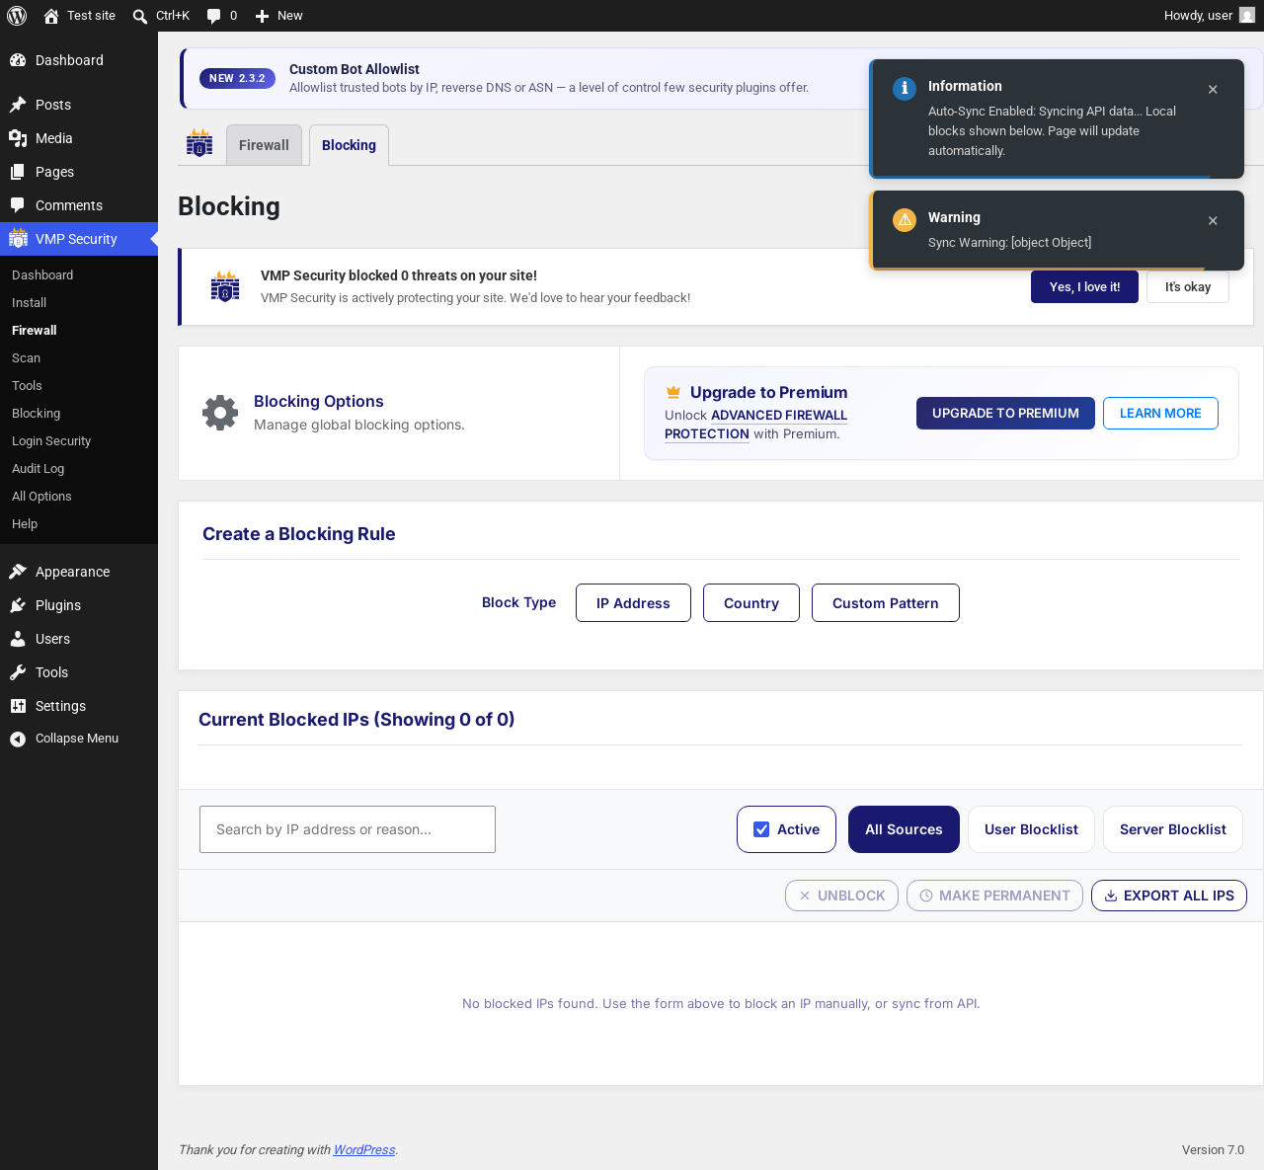
Task: Open the All Options submenu item
Action: tap(41, 497)
